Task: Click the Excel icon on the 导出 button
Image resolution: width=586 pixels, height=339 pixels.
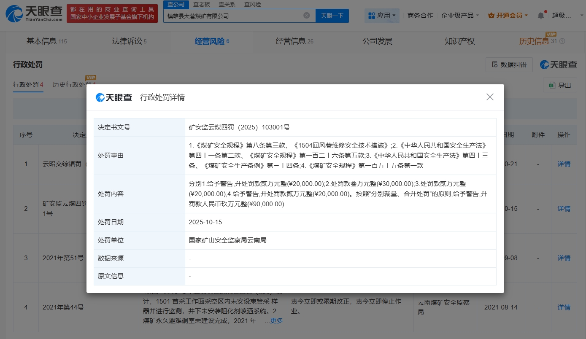Action: click(x=551, y=85)
